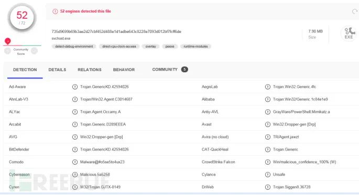Select the SHA-256 file hash text

coord(116,31)
